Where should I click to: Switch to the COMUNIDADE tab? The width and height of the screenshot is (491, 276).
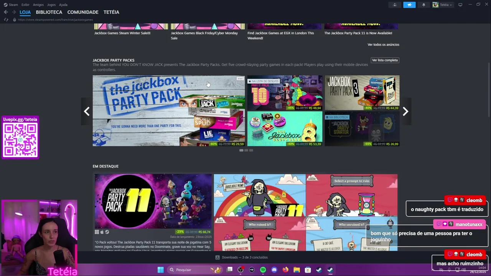tap(83, 12)
